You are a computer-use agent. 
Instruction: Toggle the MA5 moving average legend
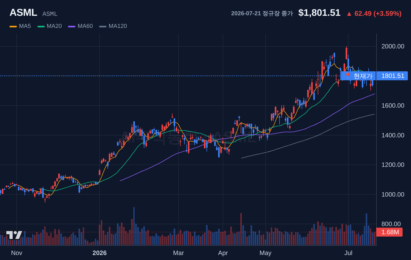click(x=20, y=26)
